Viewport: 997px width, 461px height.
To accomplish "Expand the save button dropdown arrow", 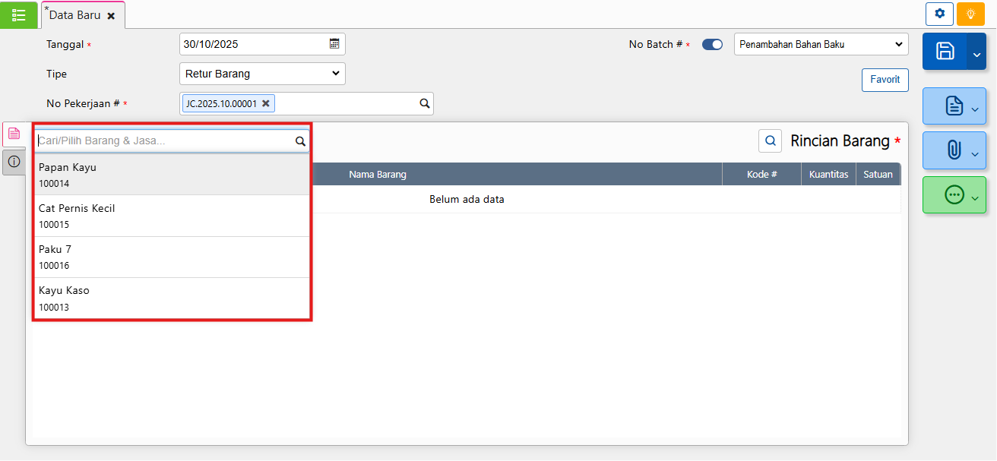I will [x=976, y=52].
